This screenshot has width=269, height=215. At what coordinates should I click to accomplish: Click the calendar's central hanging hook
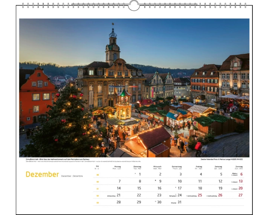(x=134, y=5)
